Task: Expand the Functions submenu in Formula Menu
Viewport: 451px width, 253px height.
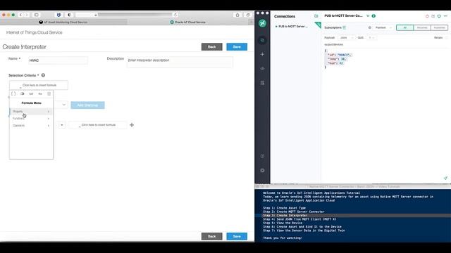Action: [x=31, y=119]
